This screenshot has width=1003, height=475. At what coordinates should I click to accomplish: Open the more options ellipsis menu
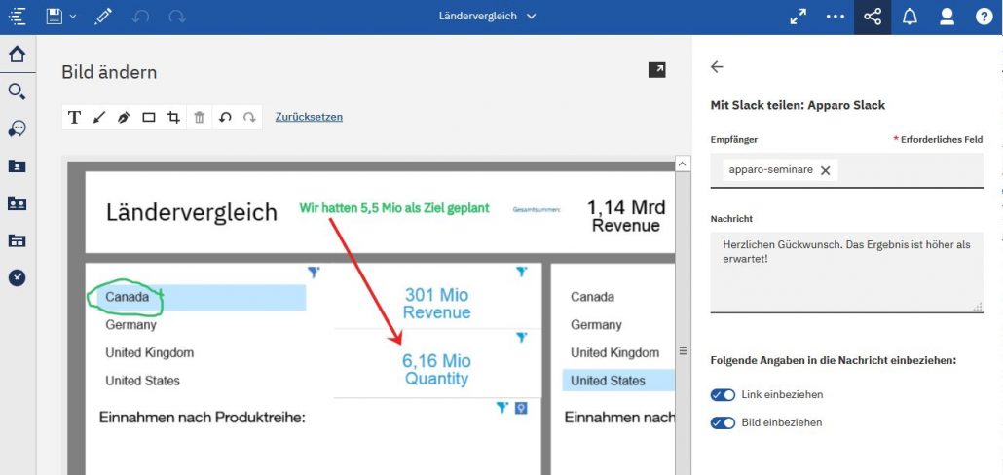(x=835, y=17)
